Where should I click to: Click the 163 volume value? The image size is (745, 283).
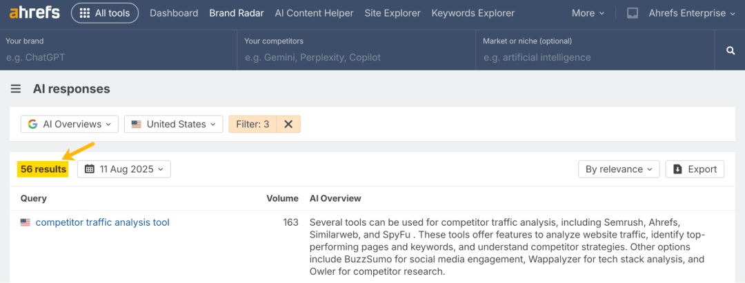[291, 222]
